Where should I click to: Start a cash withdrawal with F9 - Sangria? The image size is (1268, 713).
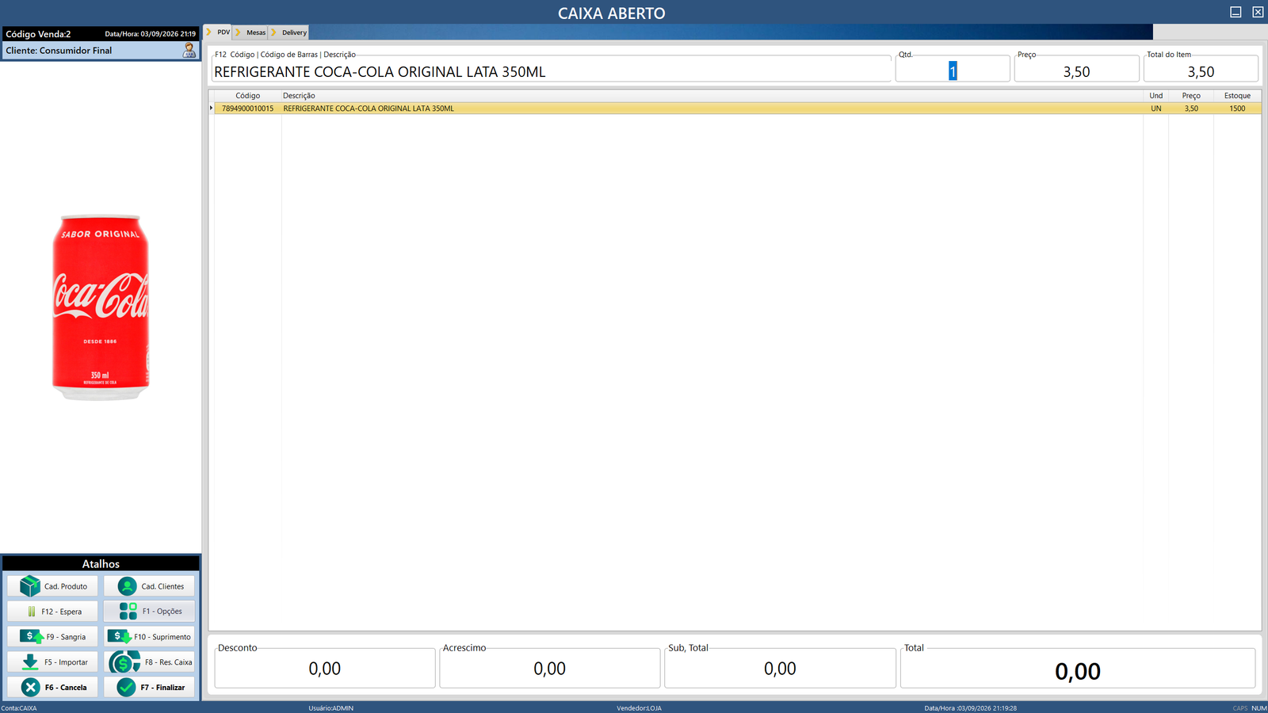point(53,637)
